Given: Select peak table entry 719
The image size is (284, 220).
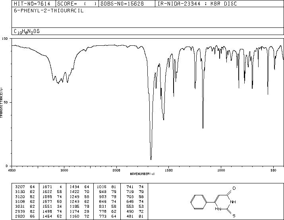Looking at the screenshot, I should coord(135,192).
